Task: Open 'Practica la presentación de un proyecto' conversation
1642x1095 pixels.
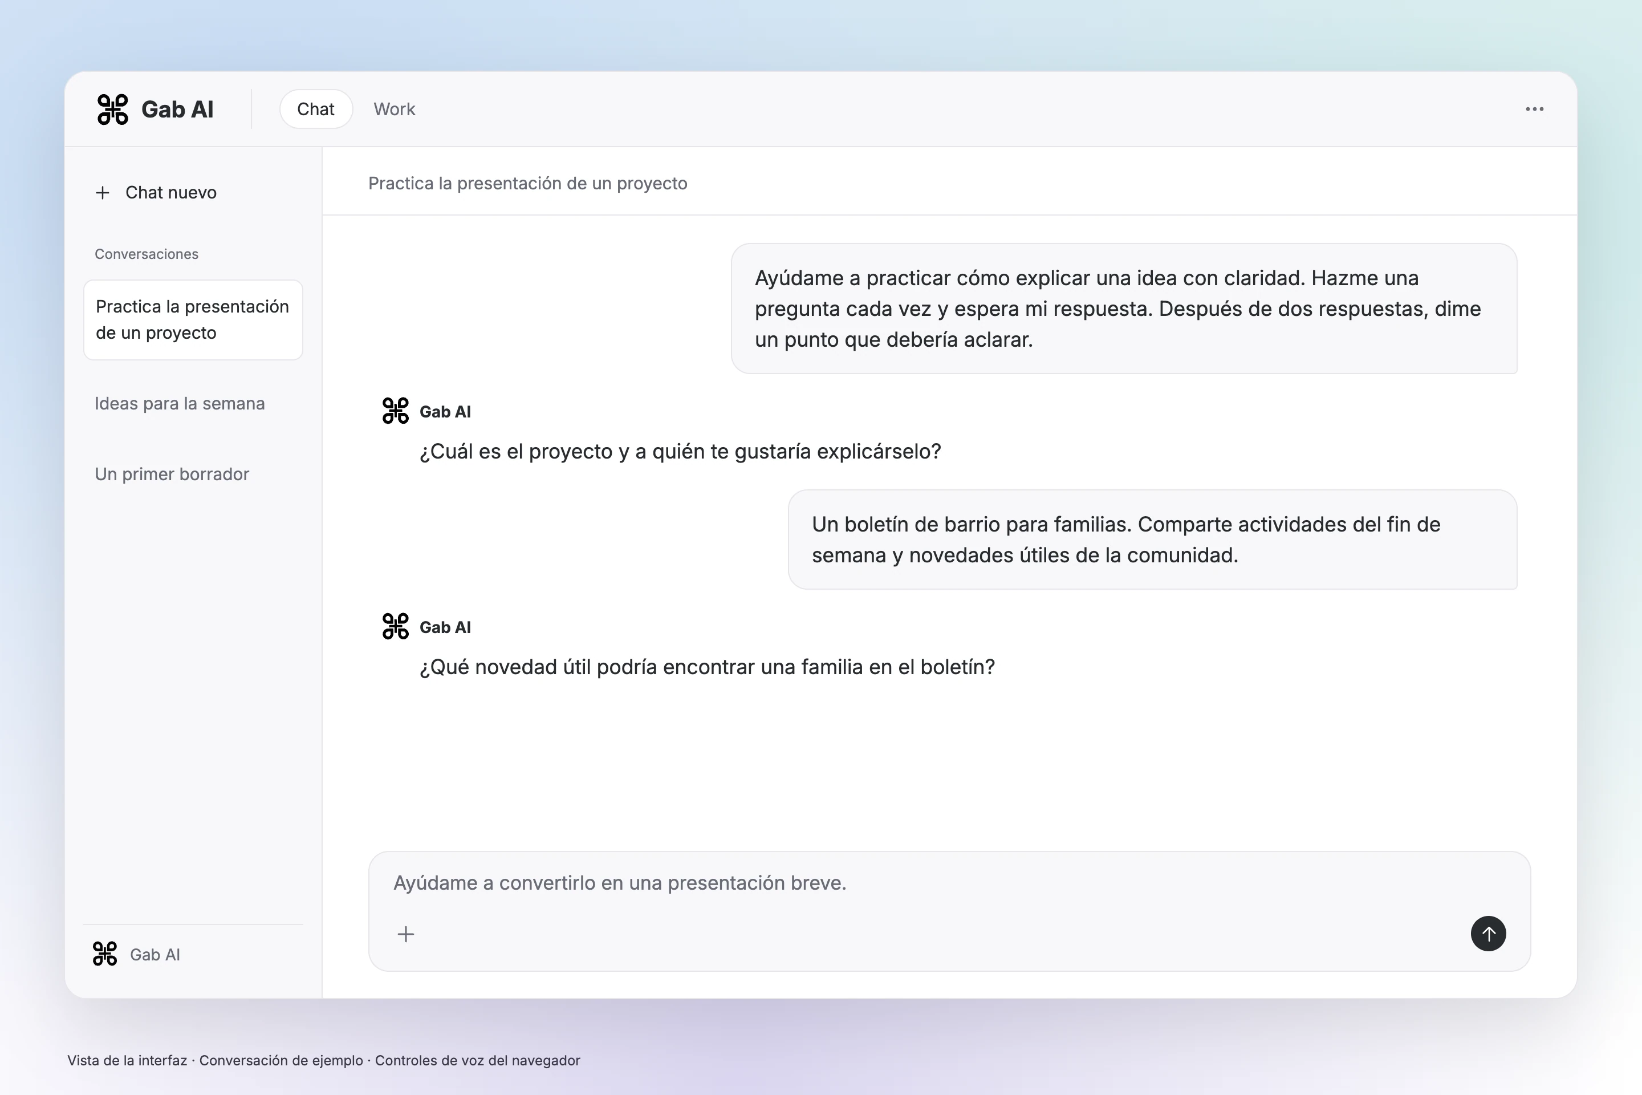Action: point(193,320)
